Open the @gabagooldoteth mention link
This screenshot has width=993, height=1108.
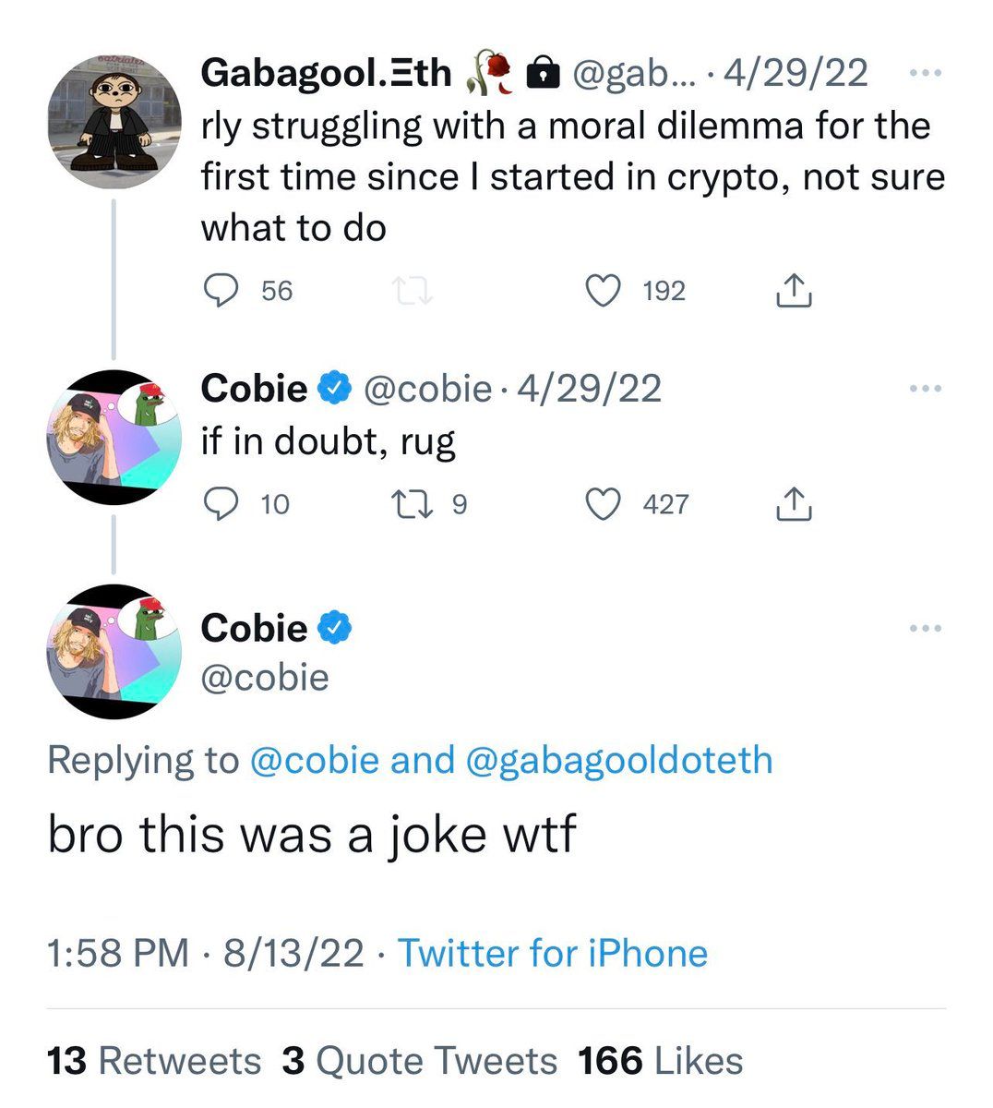[x=620, y=760]
